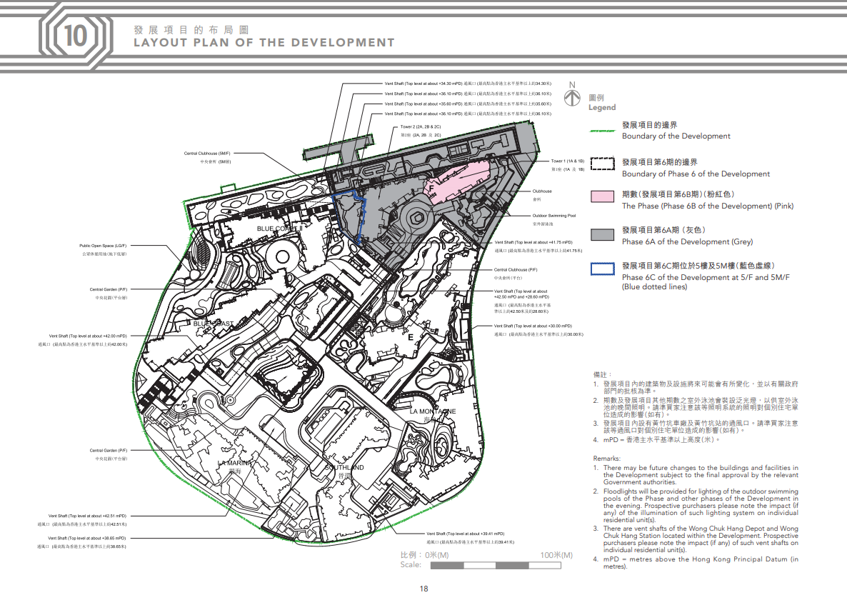Click the black dashed Phase 6 boundary legend box
Screen dimensions: 847x595
(x=603, y=164)
